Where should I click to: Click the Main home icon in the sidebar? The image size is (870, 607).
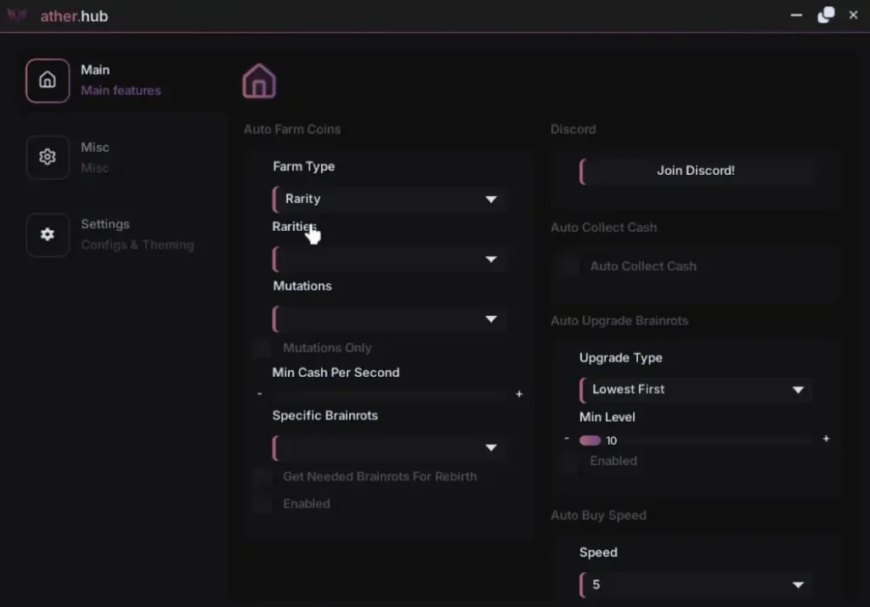coord(48,80)
